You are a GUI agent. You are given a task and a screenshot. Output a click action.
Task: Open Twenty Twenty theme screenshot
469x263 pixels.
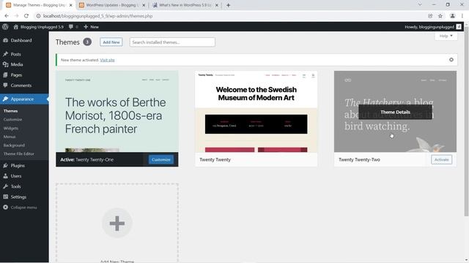(x=256, y=112)
